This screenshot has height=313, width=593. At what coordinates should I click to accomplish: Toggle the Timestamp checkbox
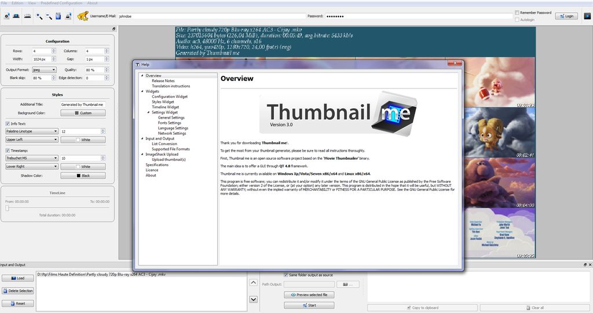pyautogui.click(x=8, y=150)
